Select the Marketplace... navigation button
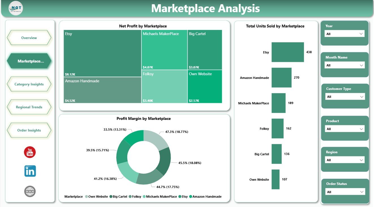The height and width of the screenshot is (207, 374). [x=29, y=61]
